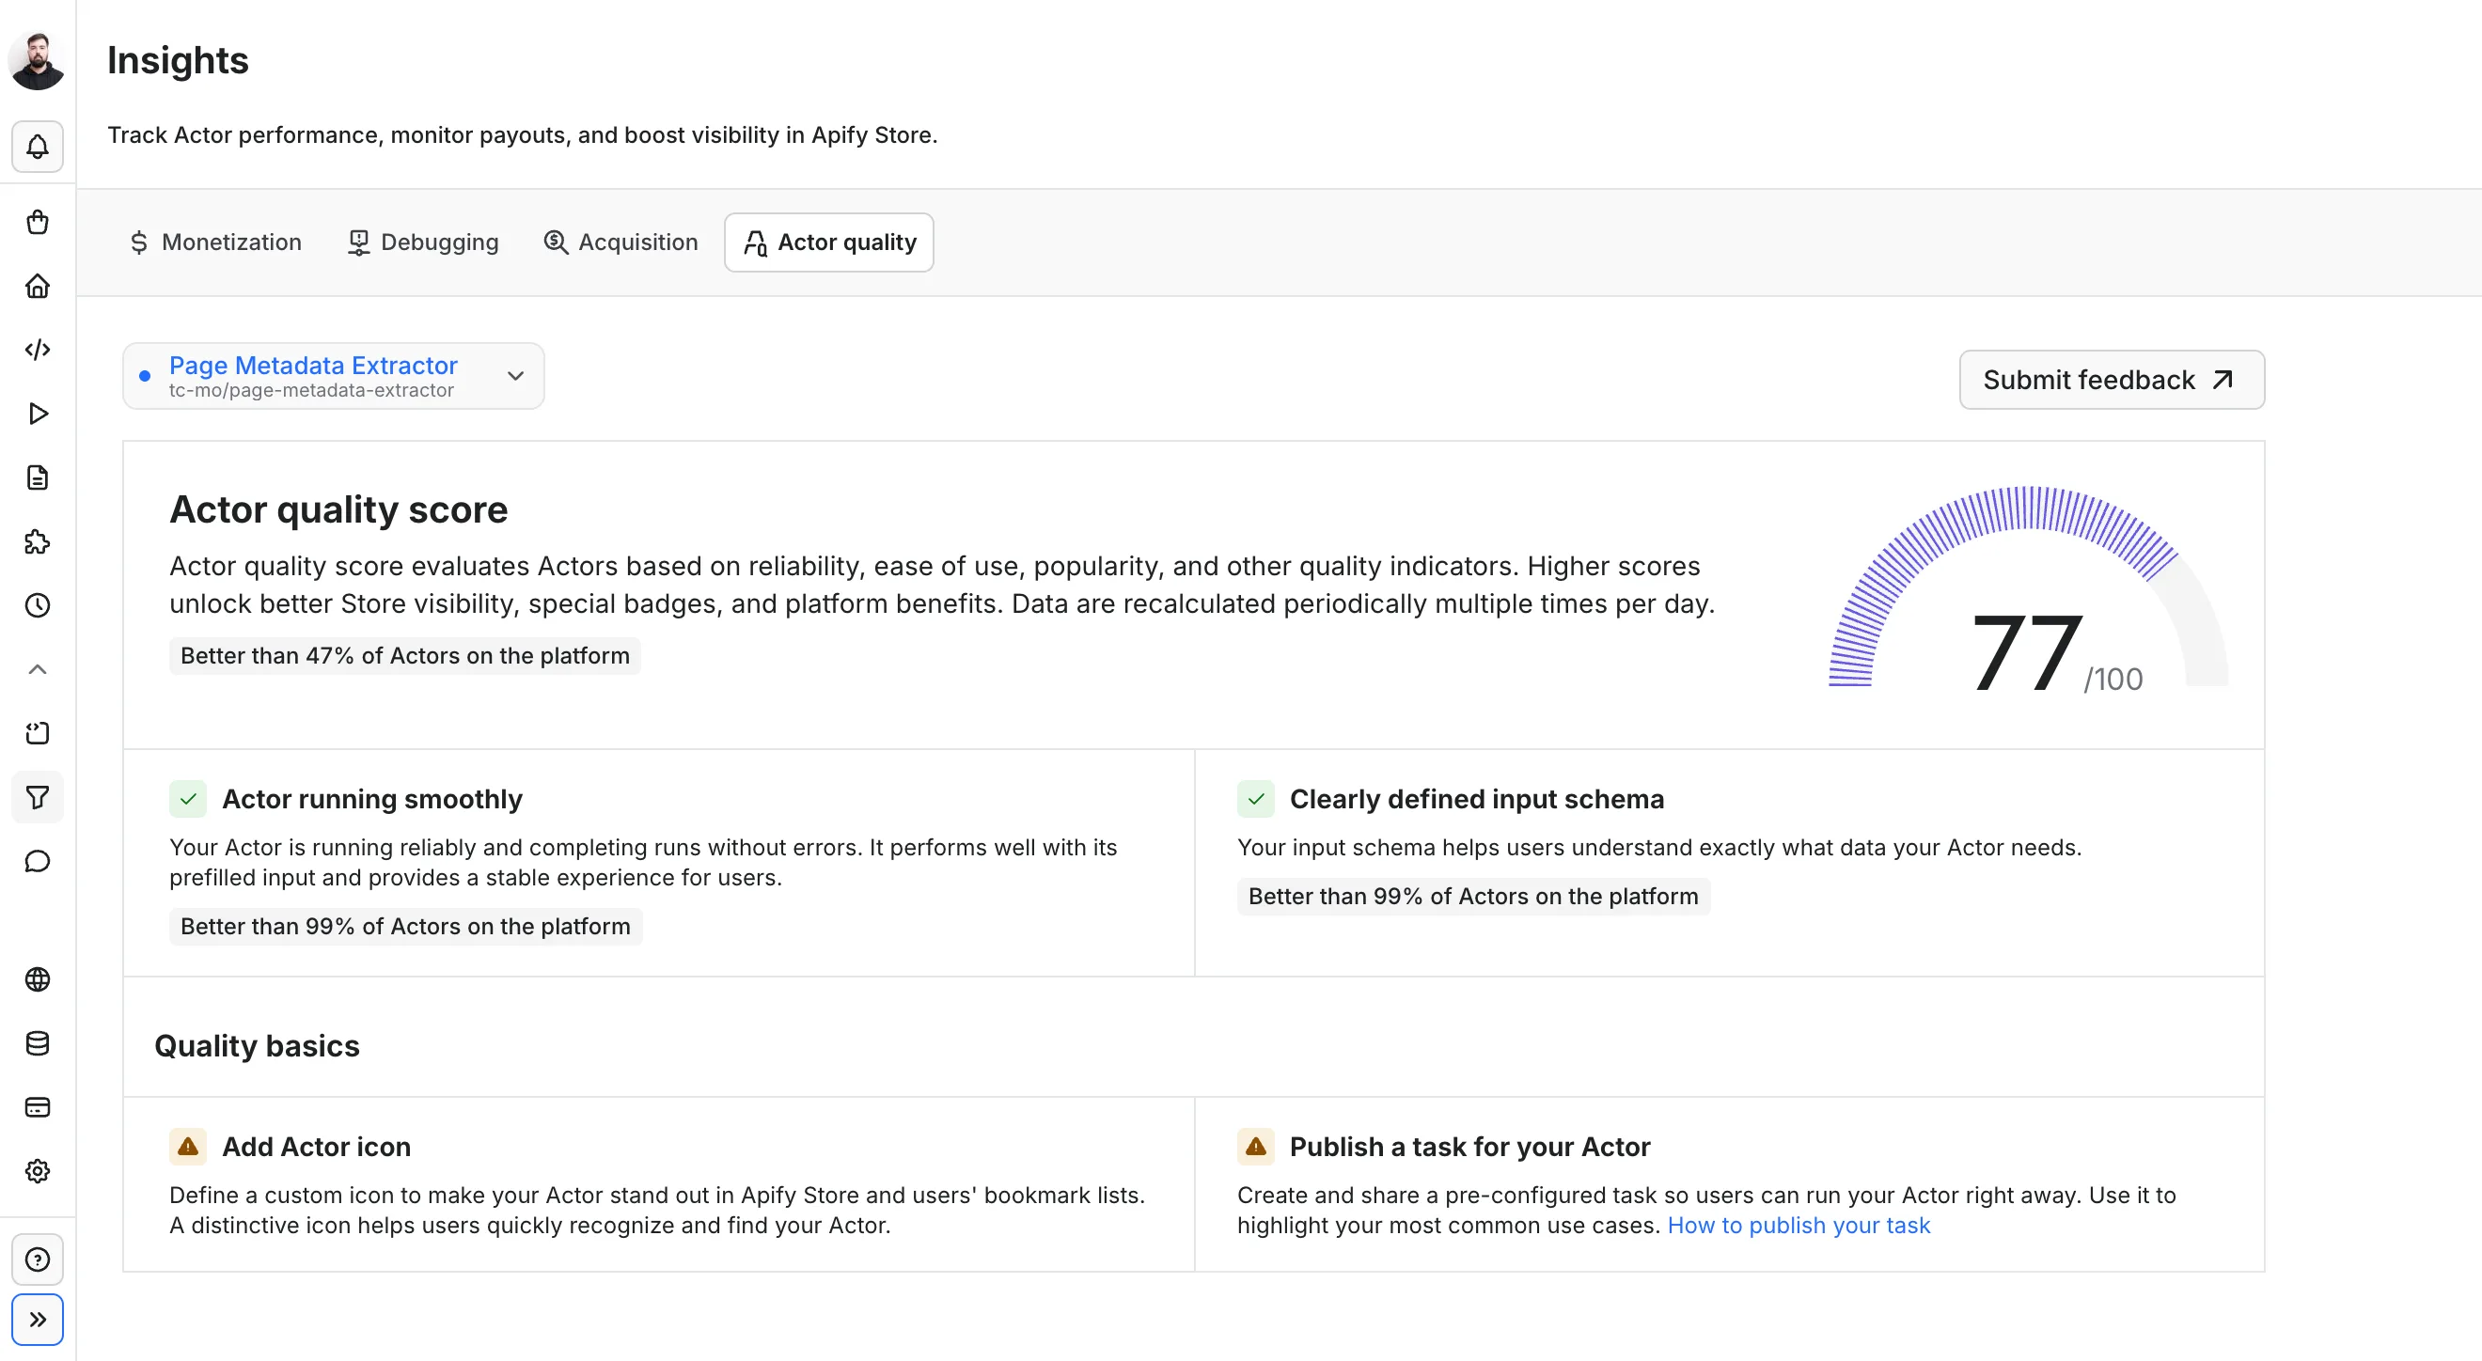Click the 'Actor running smoothly' green check icon
Image resolution: width=2482 pixels, height=1361 pixels.
pos(188,799)
